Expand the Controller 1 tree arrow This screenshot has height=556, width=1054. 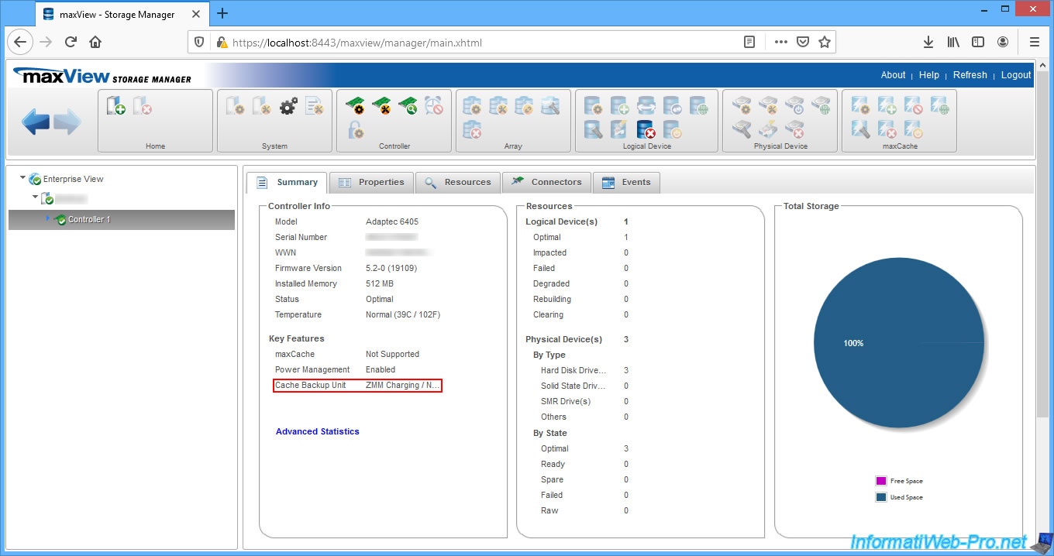pos(48,218)
